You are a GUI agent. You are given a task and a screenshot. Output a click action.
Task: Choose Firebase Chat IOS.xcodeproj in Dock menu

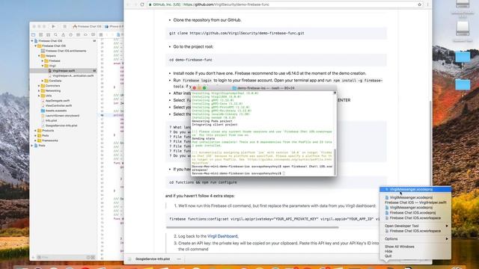click(x=415, y=213)
